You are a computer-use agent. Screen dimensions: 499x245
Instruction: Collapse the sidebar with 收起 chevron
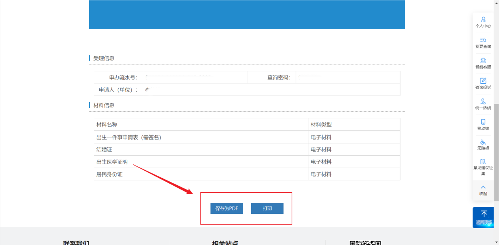point(483,188)
